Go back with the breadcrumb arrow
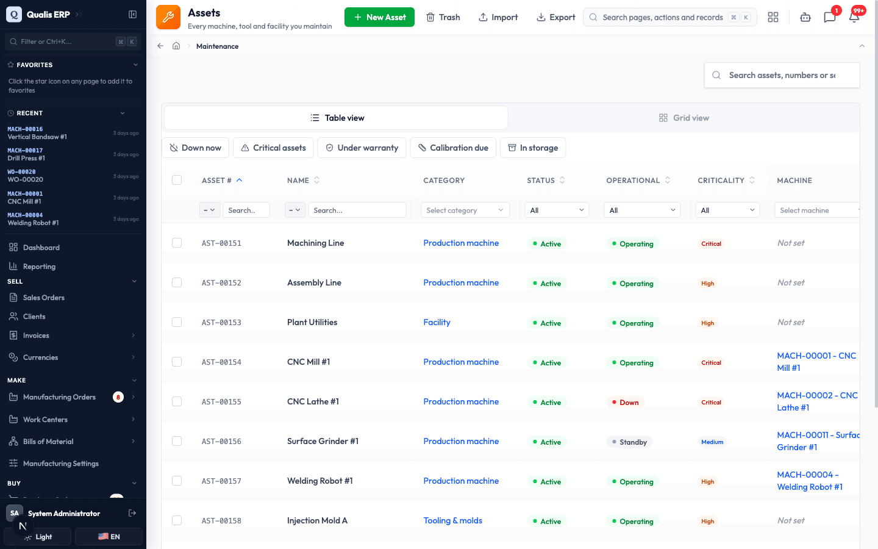Image resolution: width=878 pixels, height=549 pixels. point(160,46)
